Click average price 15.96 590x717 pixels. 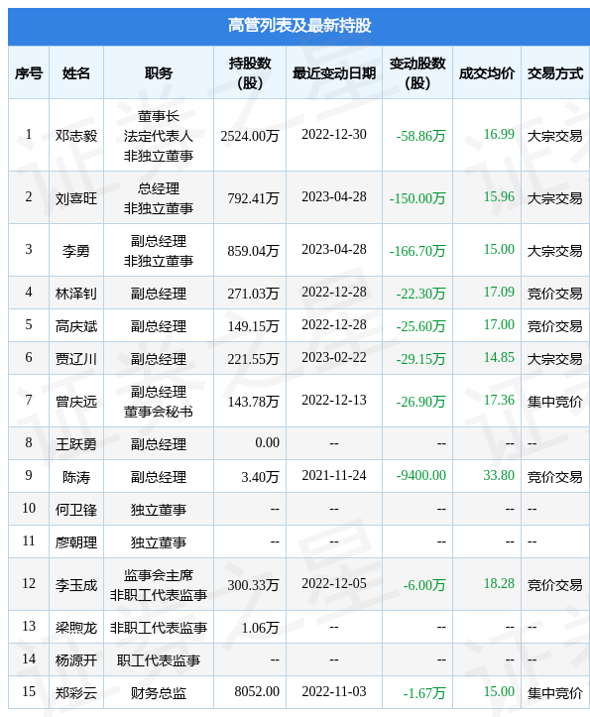[499, 197]
